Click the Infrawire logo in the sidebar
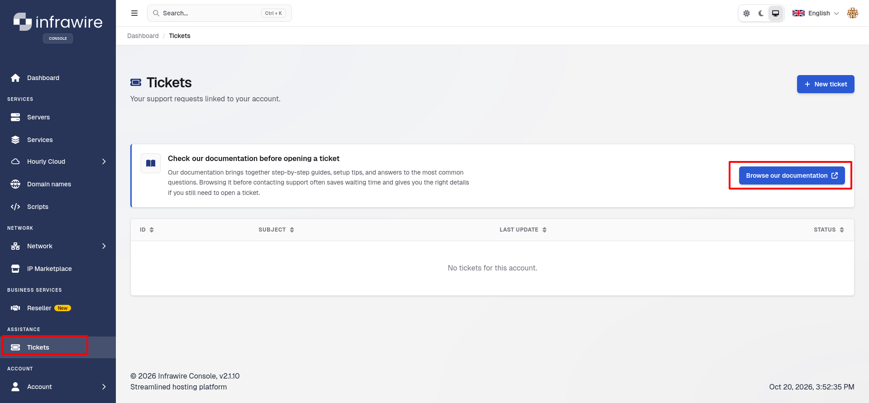Screen dimensions: 869x403 click(58, 22)
